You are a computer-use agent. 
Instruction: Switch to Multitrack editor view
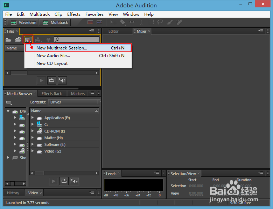click(x=55, y=22)
